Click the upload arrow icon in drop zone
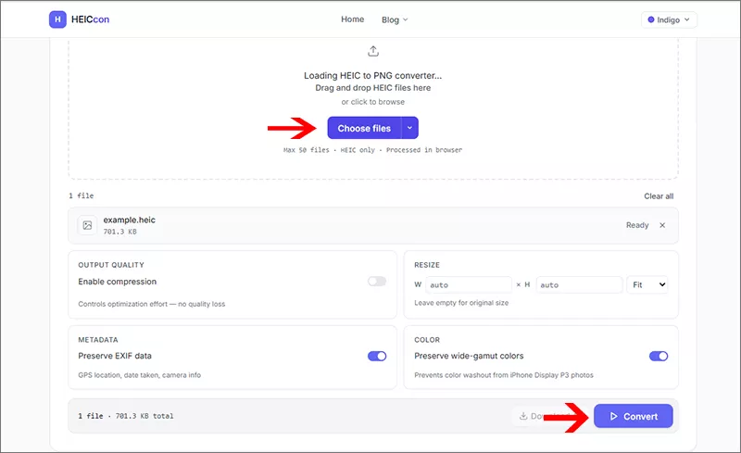The height and width of the screenshot is (453, 741). (373, 51)
